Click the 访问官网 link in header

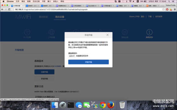(x=159, y=16)
